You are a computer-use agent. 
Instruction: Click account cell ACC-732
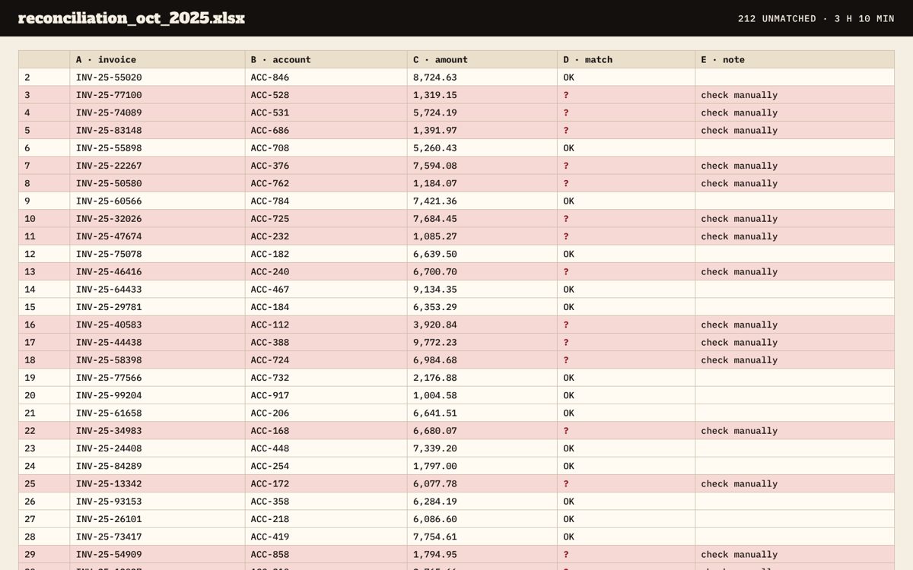(326, 378)
